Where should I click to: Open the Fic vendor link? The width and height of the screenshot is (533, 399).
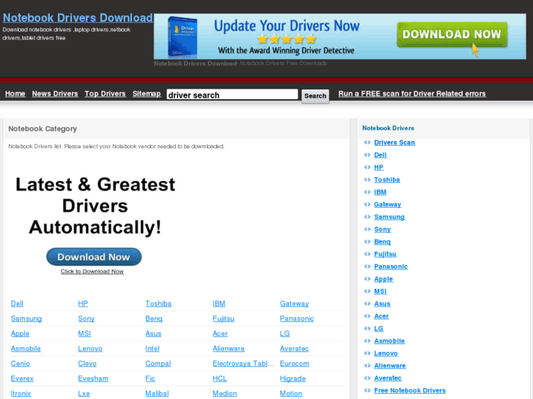150,379
